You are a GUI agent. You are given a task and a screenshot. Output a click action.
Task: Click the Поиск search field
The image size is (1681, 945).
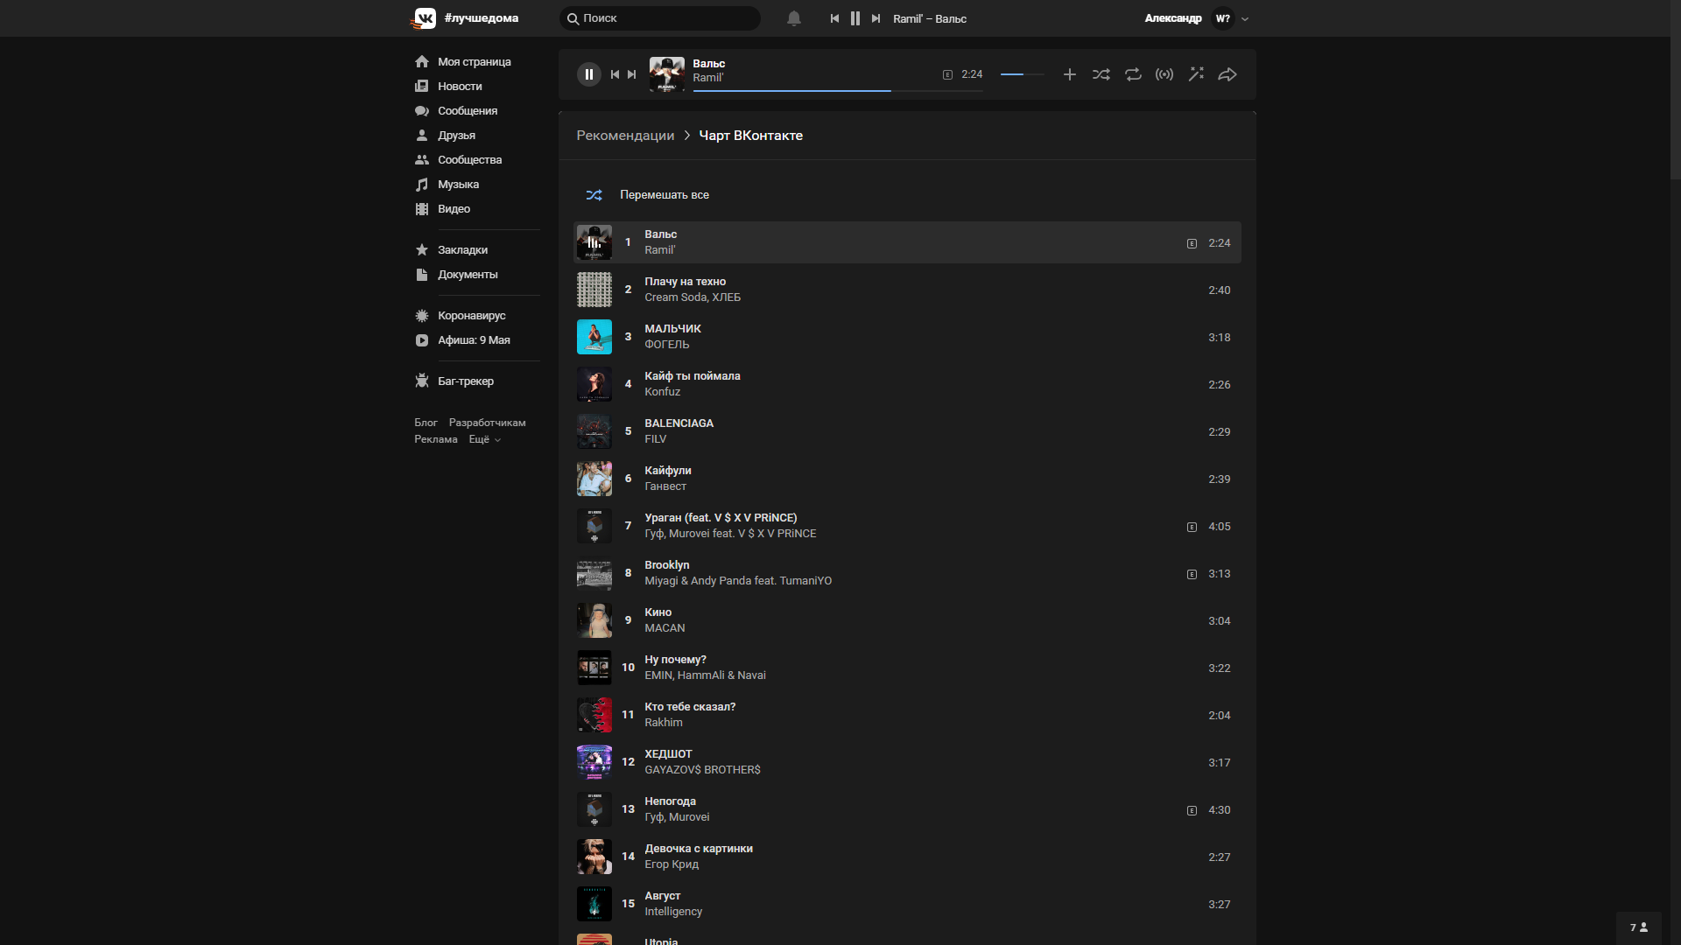(665, 18)
